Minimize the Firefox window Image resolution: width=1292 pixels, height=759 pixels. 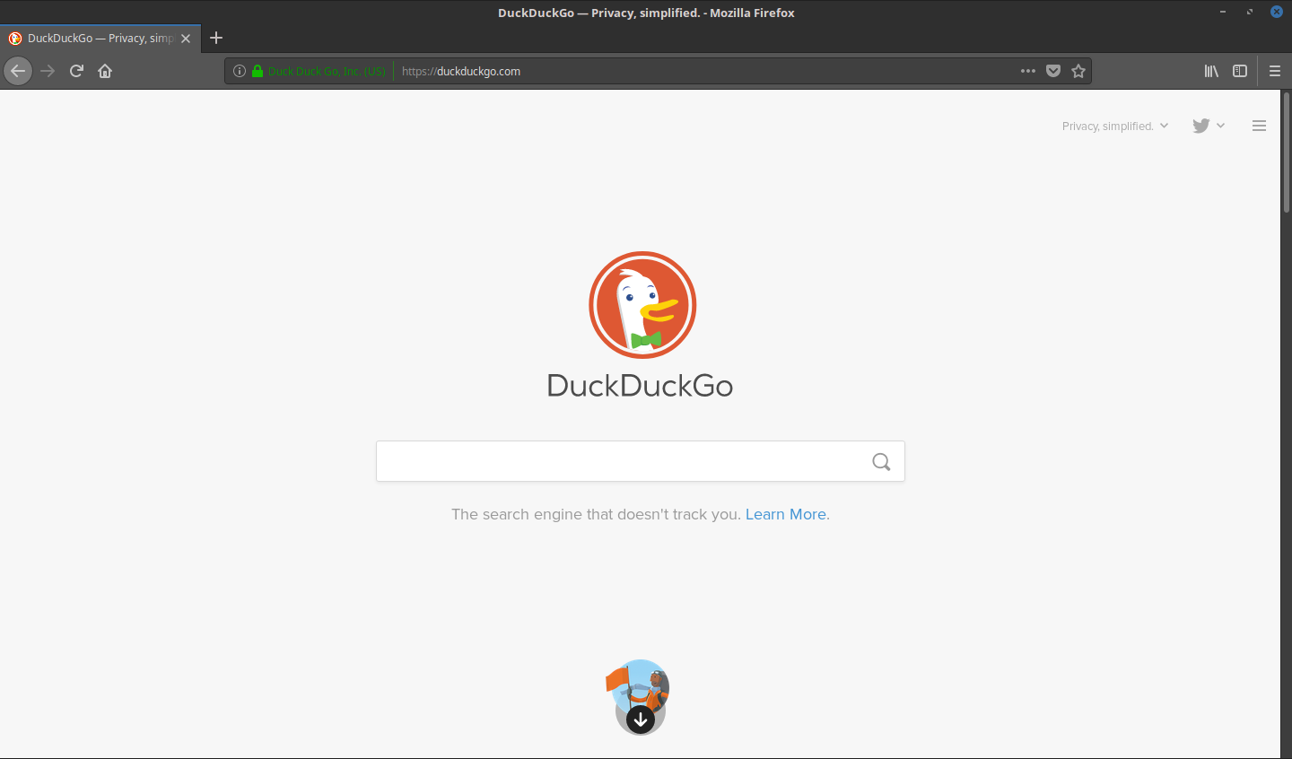point(1222,12)
